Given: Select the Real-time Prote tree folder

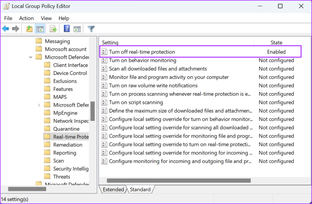Looking at the screenshot, I should click(x=71, y=137).
